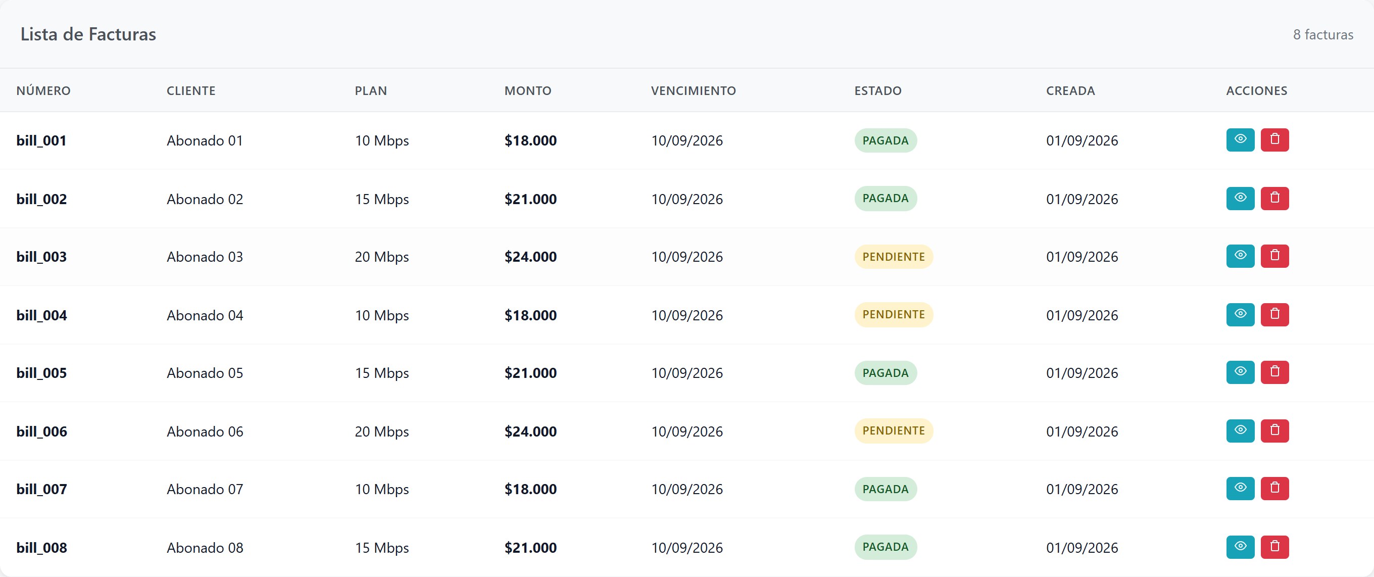This screenshot has width=1374, height=577.
Task: Open eye icon for bill_002
Action: (x=1240, y=199)
